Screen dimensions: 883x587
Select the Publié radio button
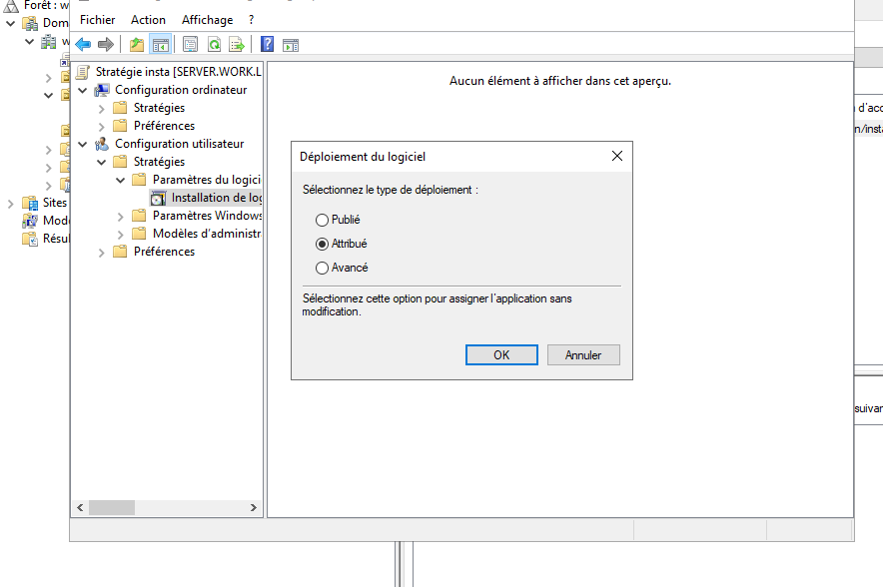[322, 220]
